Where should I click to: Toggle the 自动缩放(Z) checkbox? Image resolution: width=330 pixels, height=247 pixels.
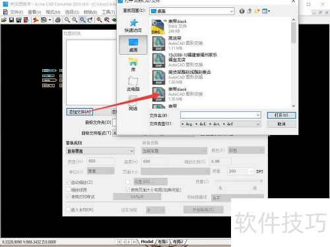tap(69, 182)
